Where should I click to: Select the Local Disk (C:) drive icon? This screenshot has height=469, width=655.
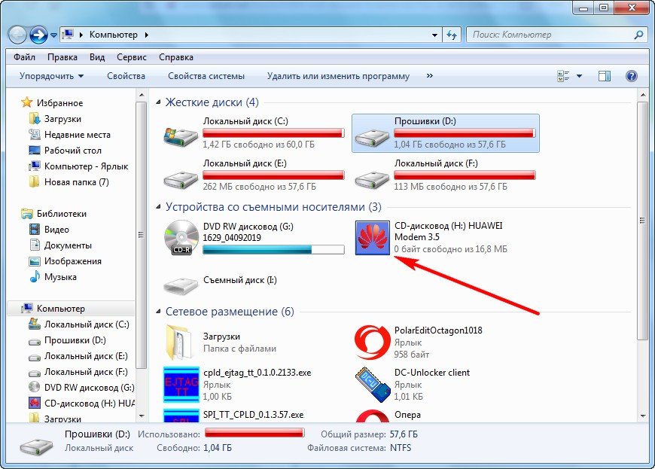[181, 134]
